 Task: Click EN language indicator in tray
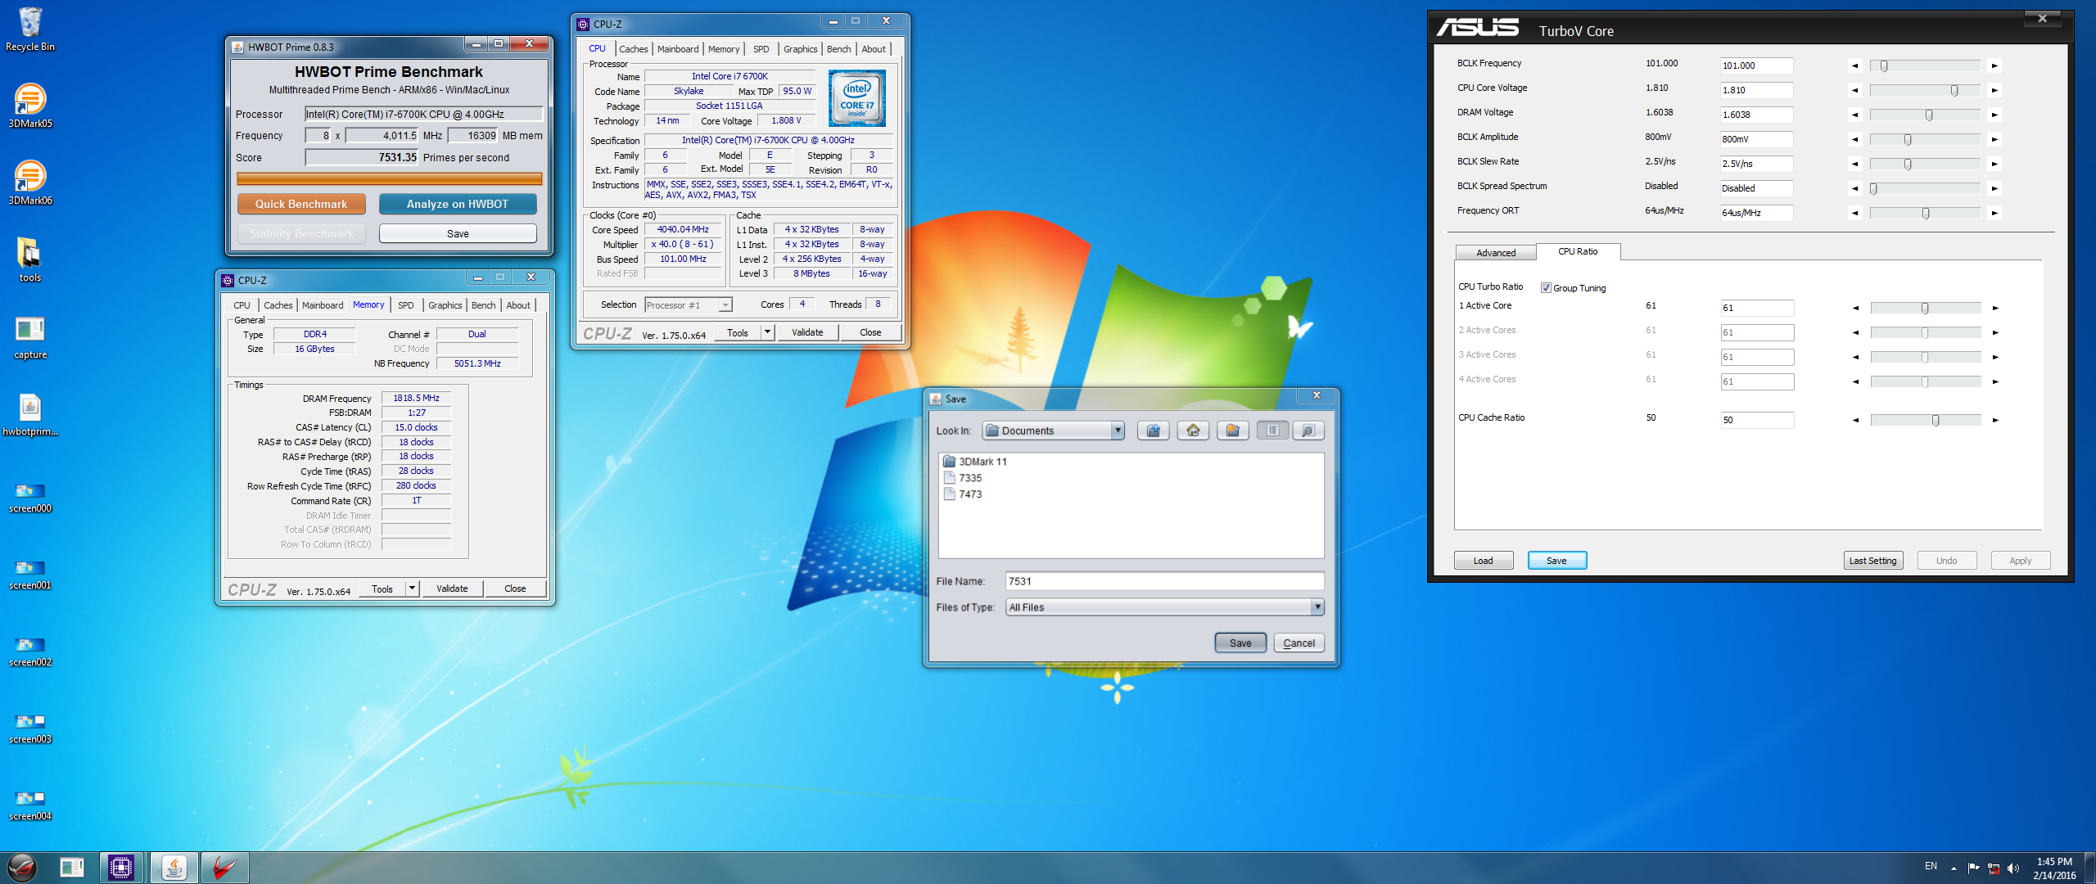[x=1931, y=866]
